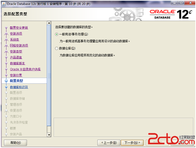Select the 数据仓库(D) radio button
Image resolution: width=196 pixels, height=148 pixels.
[57, 48]
